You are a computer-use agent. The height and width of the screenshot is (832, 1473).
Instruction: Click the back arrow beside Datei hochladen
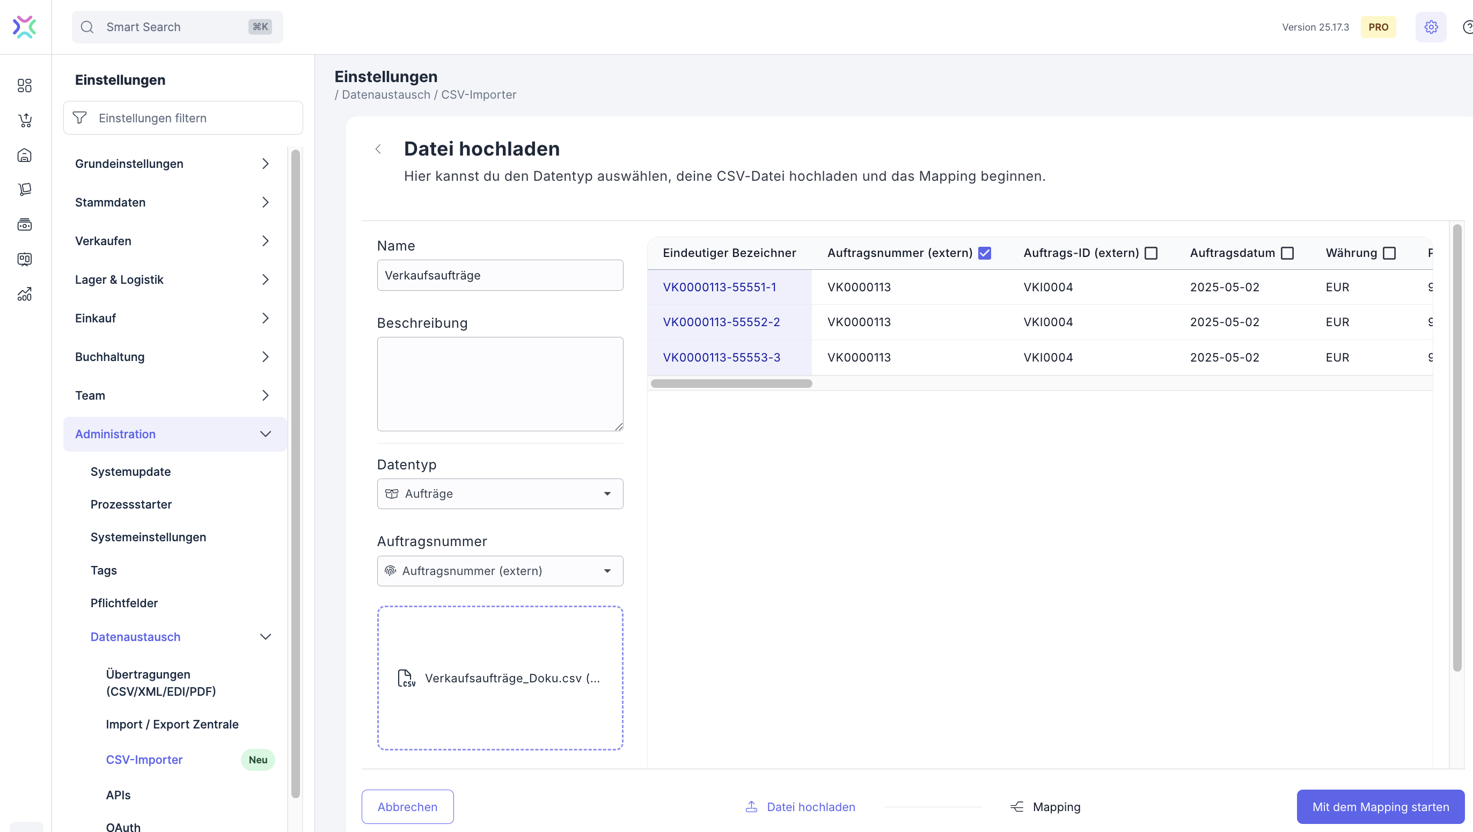click(378, 149)
